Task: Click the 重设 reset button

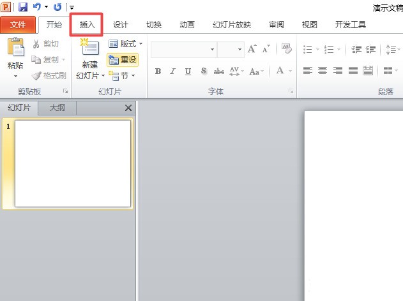Action: pyautogui.click(x=123, y=60)
